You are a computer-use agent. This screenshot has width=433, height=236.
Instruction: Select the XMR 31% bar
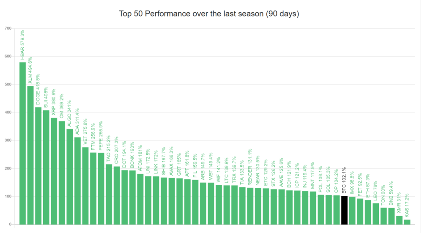pyautogui.click(x=399, y=220)
